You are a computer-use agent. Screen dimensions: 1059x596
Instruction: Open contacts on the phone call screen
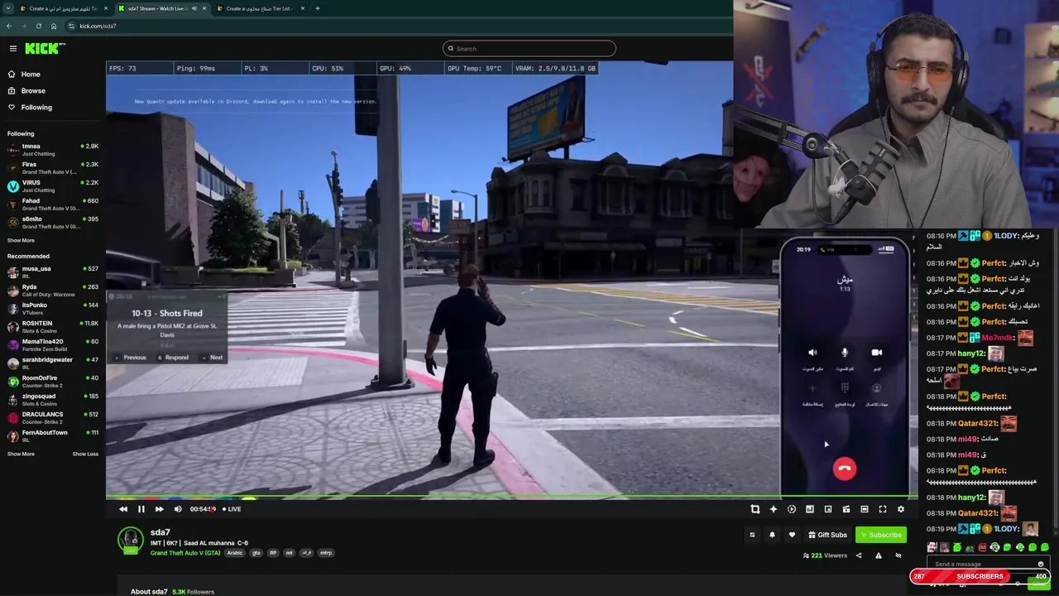[x=877, y=387]
